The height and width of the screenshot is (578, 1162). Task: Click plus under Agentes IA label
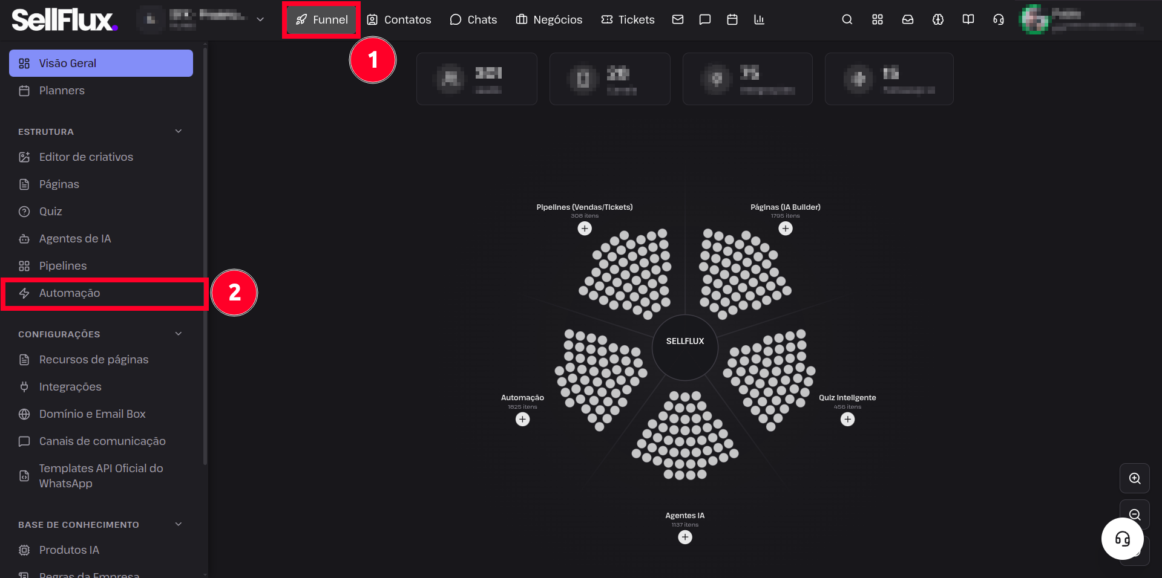pos(685,537)
